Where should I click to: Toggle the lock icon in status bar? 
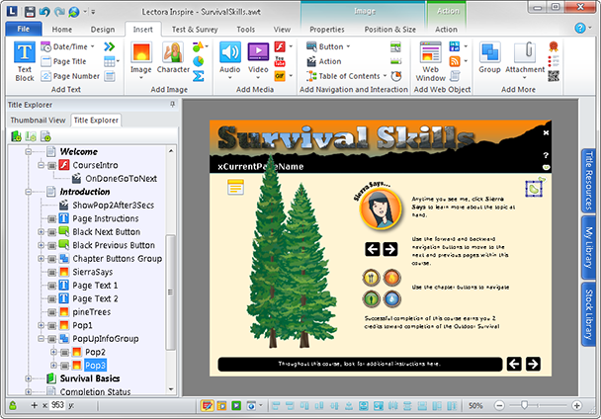click(x=13, y=405)
